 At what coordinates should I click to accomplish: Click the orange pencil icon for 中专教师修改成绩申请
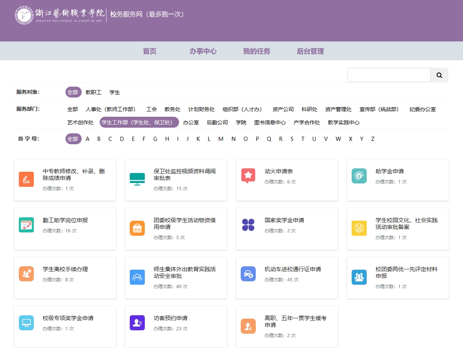pyautogui.click(x=26, y=179)
